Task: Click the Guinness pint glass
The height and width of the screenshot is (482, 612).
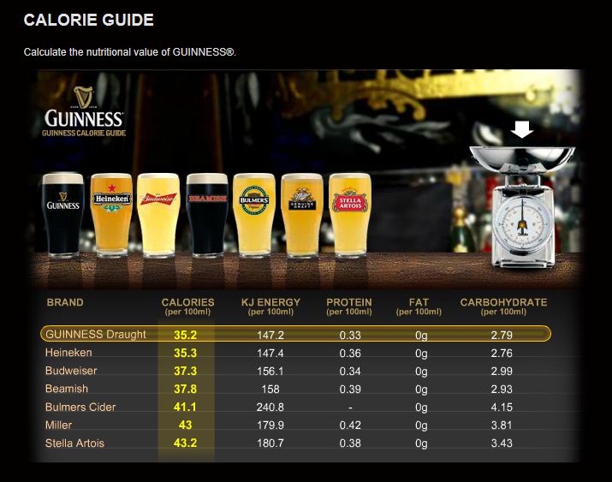Action: pyautogui.click(x=63, y=217)
